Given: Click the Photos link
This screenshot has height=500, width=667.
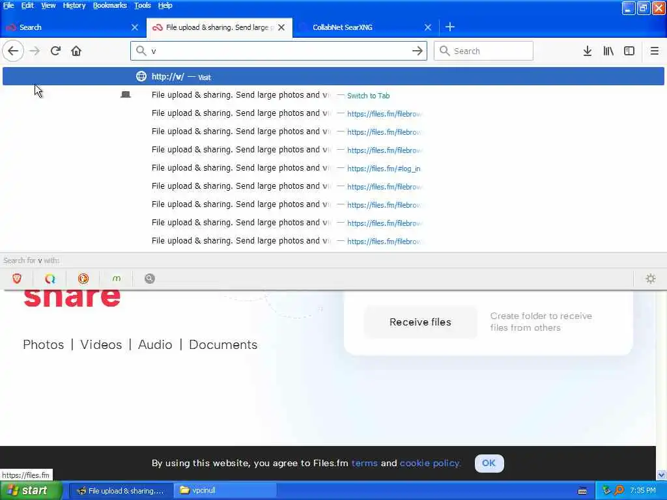Looking at the screenshot, I should click(x=44, y=344).
